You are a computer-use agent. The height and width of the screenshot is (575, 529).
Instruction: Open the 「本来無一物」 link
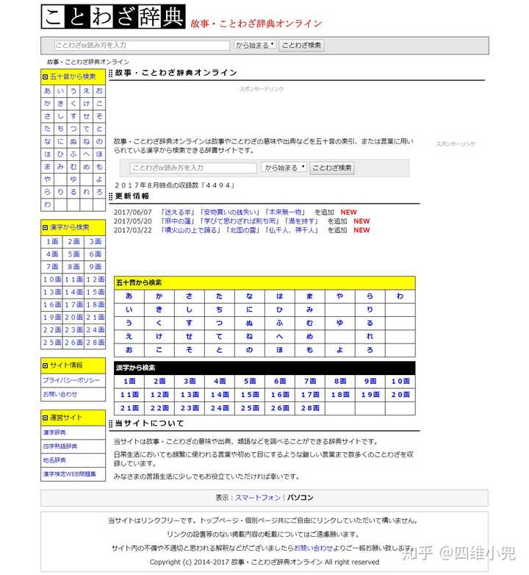[x=284, y=212]
